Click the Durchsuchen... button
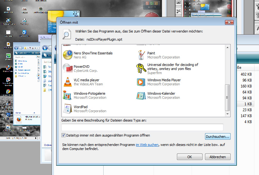 [217, 137]
